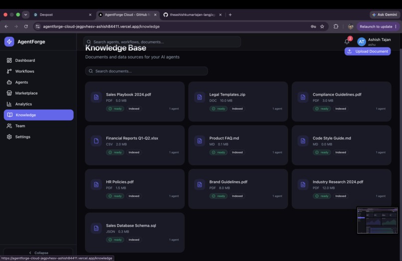The height and width of the screenshot is (261, 402).
Task: Collapse the sidebar with the Collapse button
Action: (38, 253)
